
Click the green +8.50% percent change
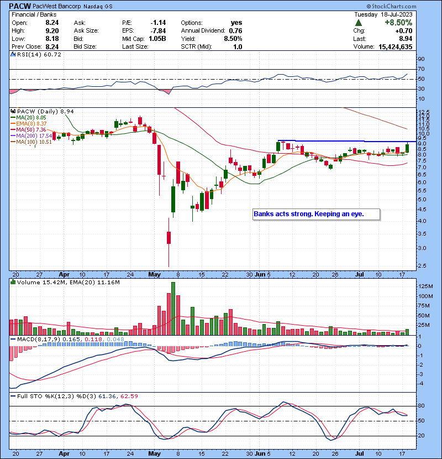pos(398,23)
